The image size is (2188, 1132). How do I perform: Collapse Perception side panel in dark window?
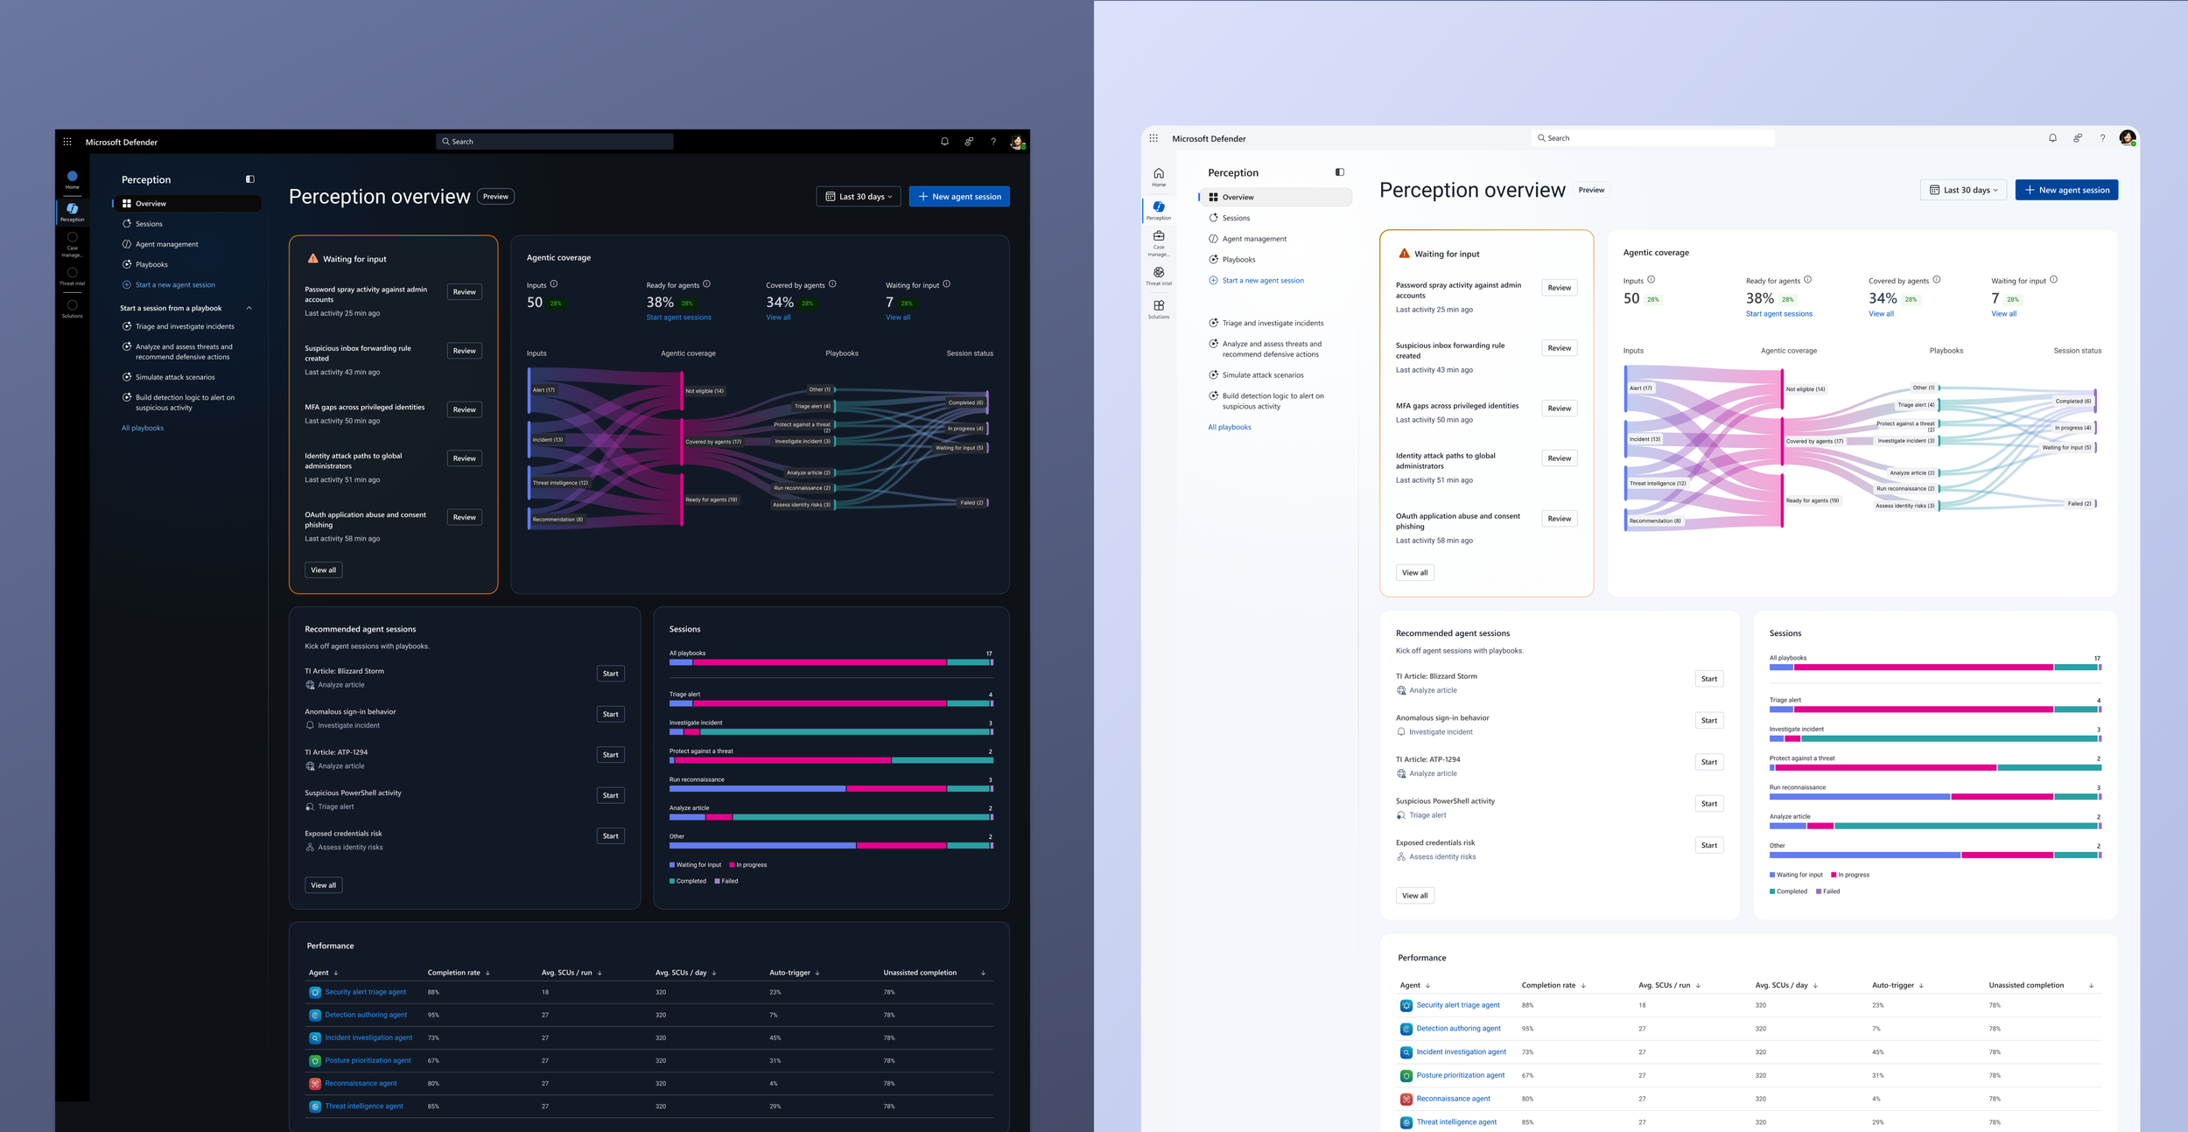pyautogui.click(x=250, y=179)
